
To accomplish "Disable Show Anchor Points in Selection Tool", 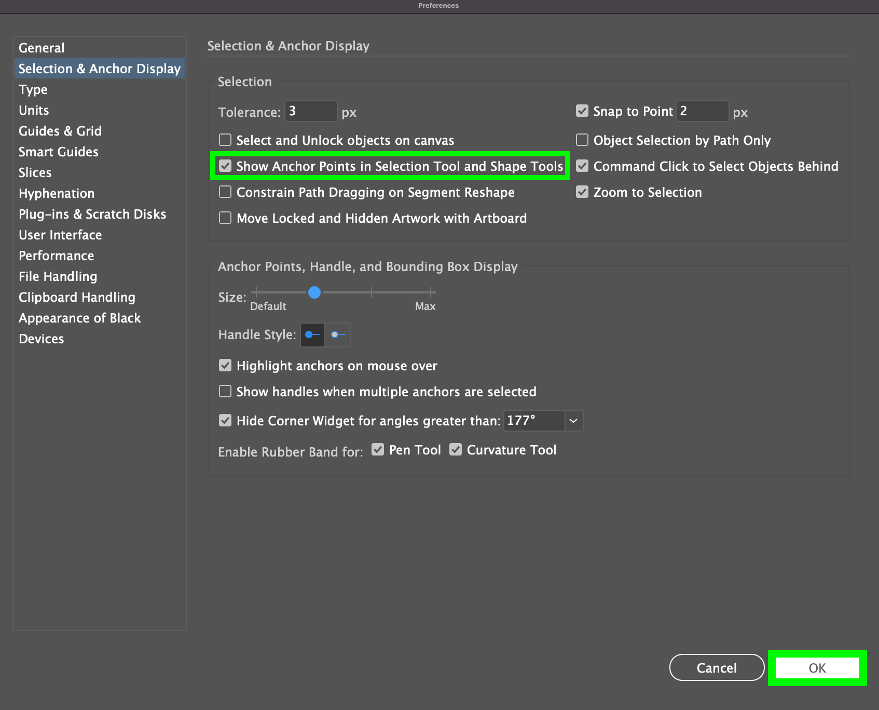I will [225, 166].
